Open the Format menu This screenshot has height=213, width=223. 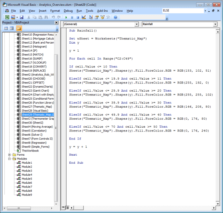pyautogui.click(x=55, y=11)
